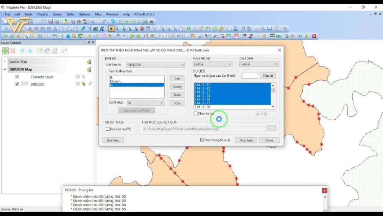This screenshot has width=383, height=216.
Task: Click the Layer Control pin icon
Action: (x=89, y=42)
